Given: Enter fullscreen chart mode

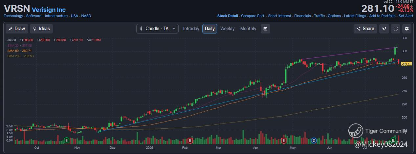Looking at the screenshot, I should pos(396,29).
